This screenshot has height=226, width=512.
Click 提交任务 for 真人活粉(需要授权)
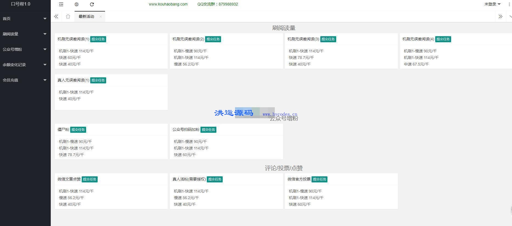(x=215, y=179)
